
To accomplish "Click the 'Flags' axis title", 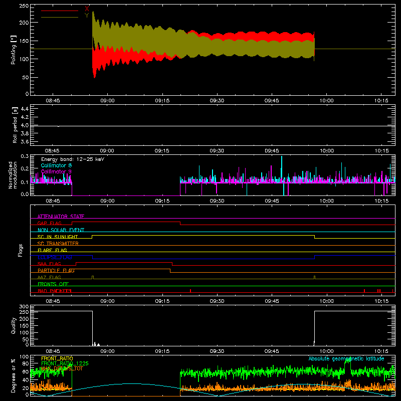I will (x=21, y=250).
